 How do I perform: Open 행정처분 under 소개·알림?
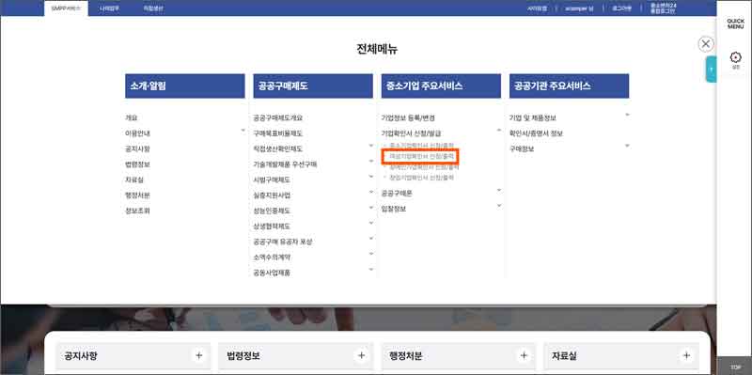137,195
